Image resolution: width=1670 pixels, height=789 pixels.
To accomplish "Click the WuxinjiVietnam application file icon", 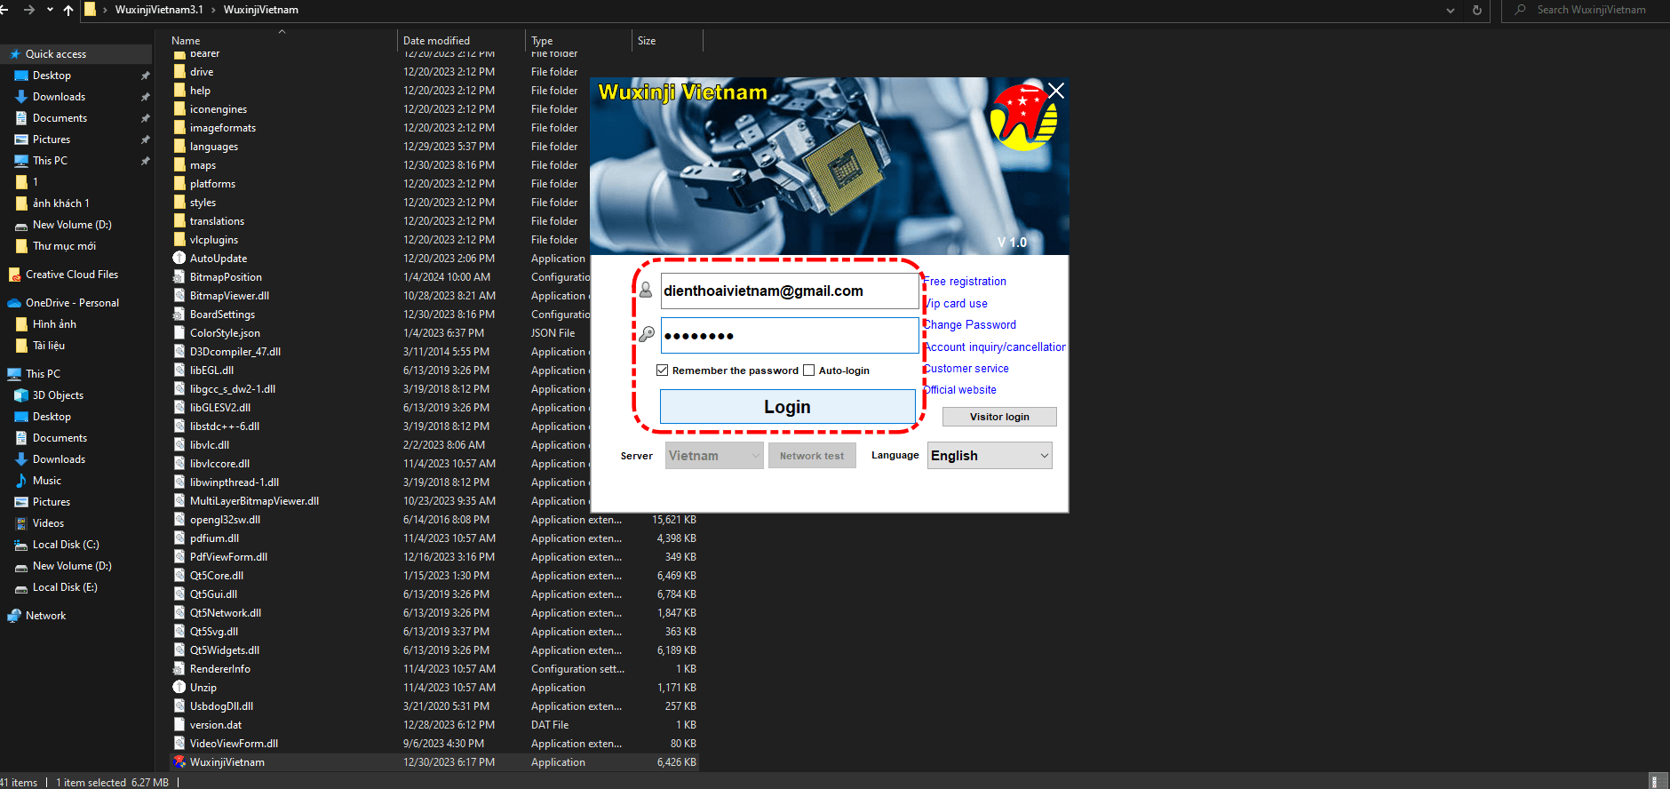I will coord(179,762).
